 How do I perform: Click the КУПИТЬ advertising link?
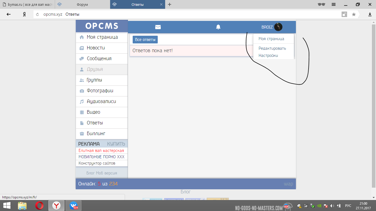(116, 144)
